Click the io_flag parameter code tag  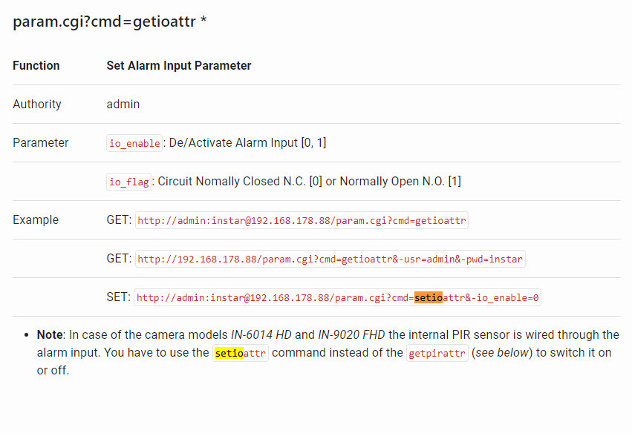click(129, 182)
